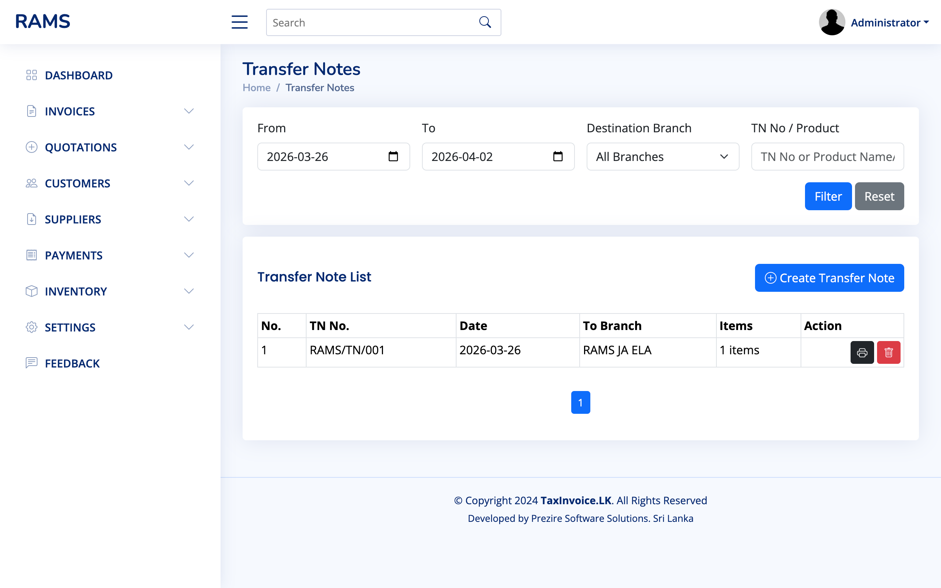
Task: Click the hamburger menu toggle icon
Action: tap(240, 22)
